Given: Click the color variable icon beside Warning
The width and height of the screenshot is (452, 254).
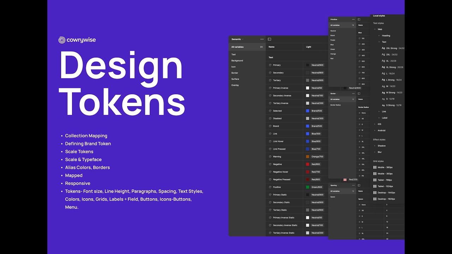Looking at the screenshot, I should point(270,157).
